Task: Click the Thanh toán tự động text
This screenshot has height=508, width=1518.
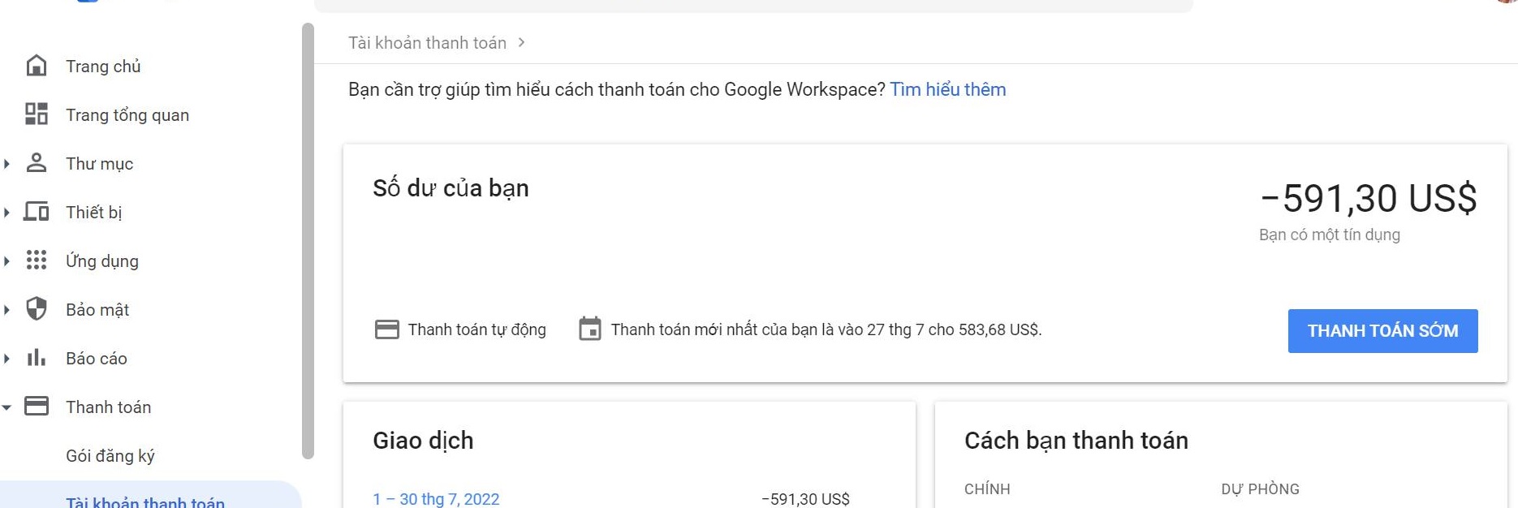Action: pos(477,329)
